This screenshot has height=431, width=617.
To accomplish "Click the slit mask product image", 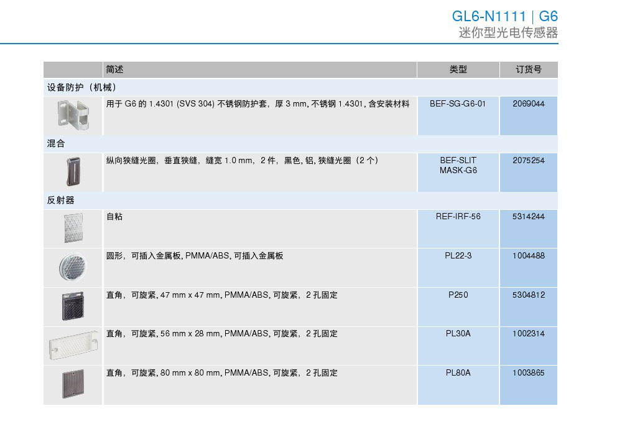I will tap(73, 171).
